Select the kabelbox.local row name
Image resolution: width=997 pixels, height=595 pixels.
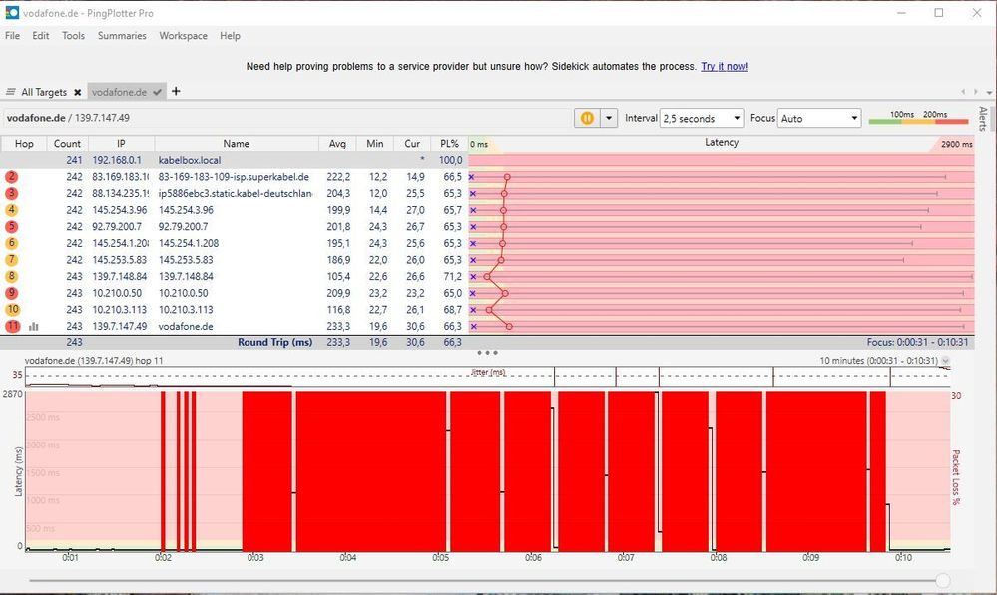click(x=190, y=160)
